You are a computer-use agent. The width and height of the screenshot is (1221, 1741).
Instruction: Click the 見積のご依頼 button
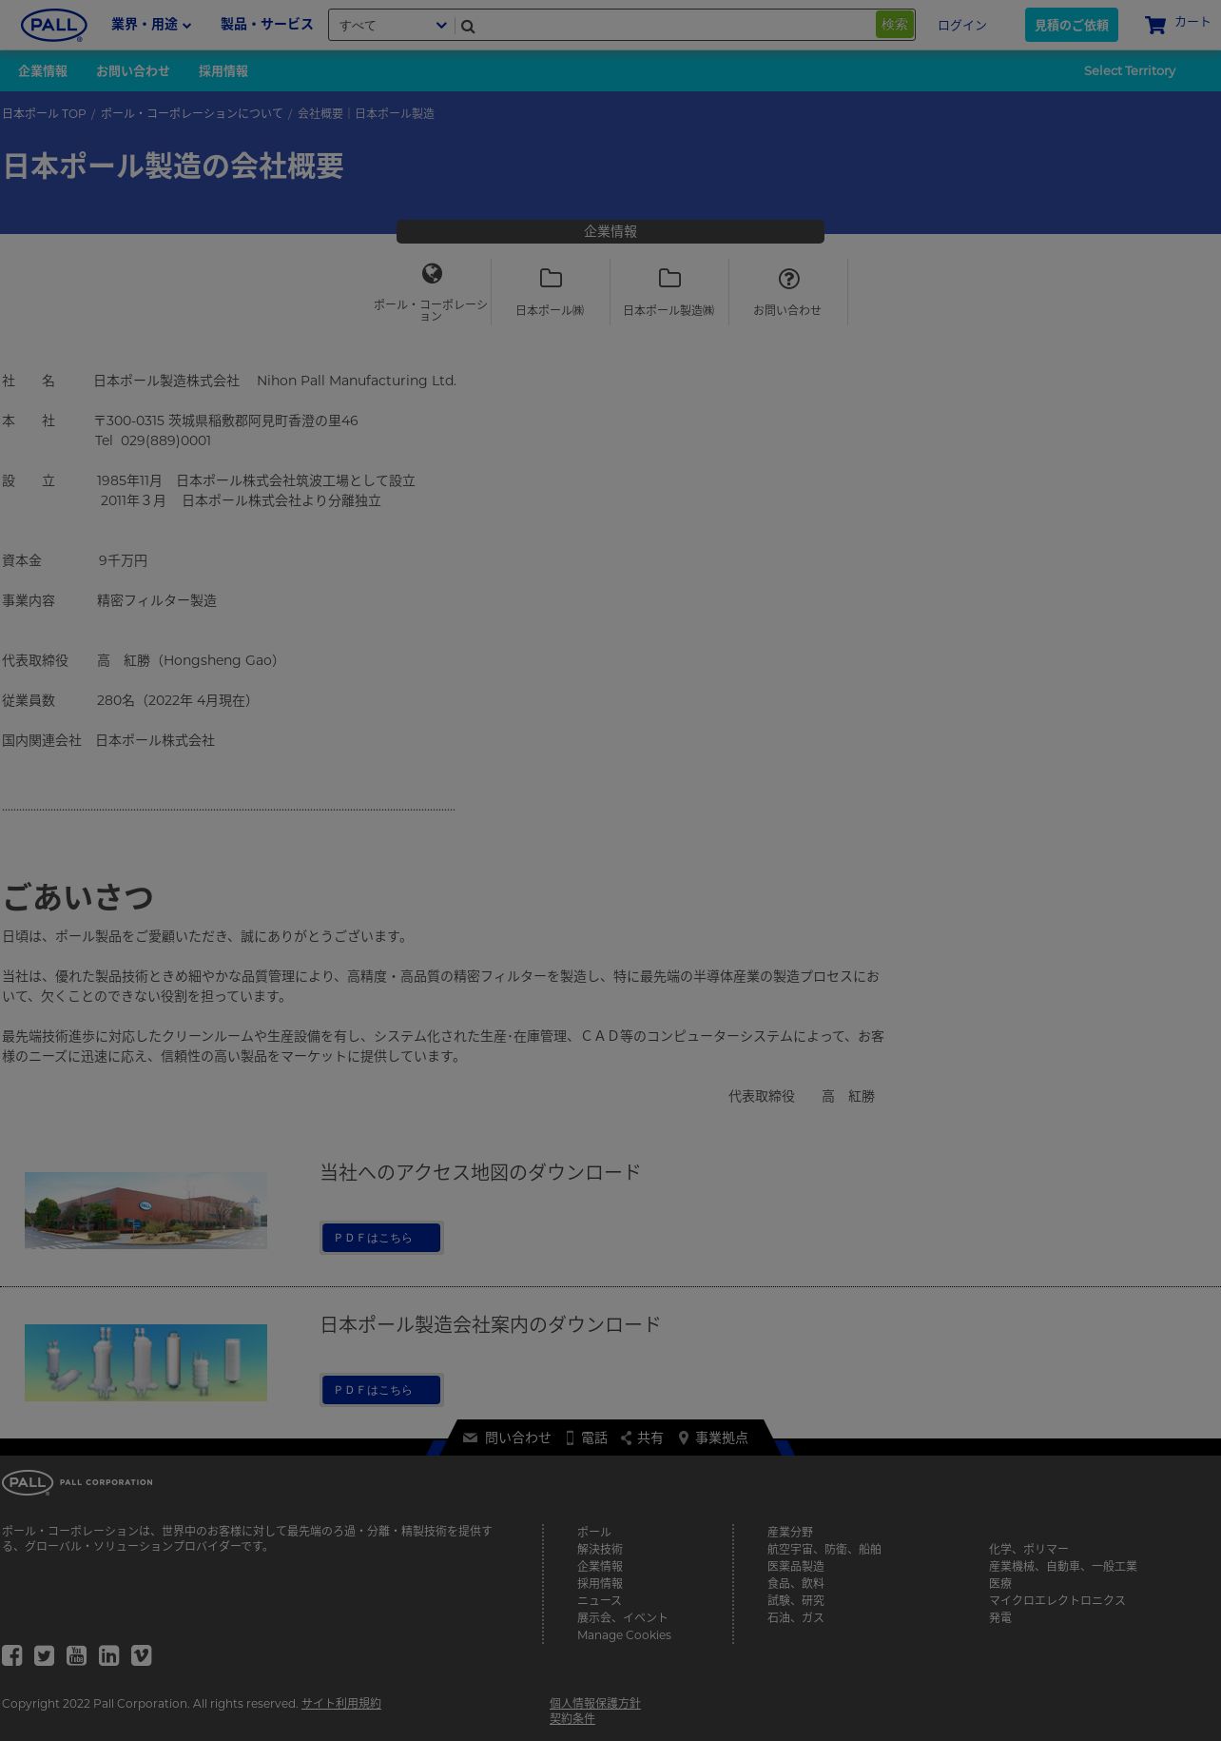[x=1072, y=25]
